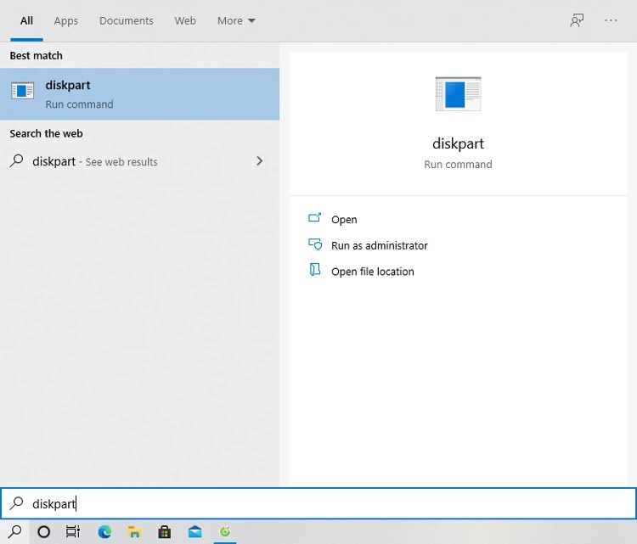Switch to the Apps search tab

(x=65, y=20)
